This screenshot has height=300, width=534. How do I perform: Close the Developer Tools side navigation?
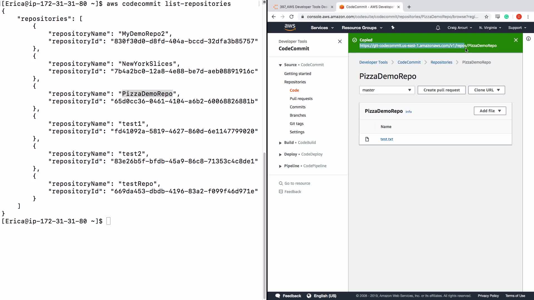340,41
